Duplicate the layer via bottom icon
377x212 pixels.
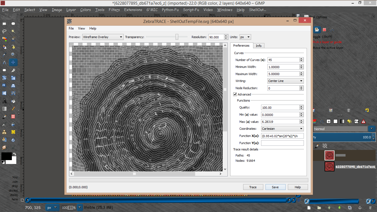(x=350, y=208)
